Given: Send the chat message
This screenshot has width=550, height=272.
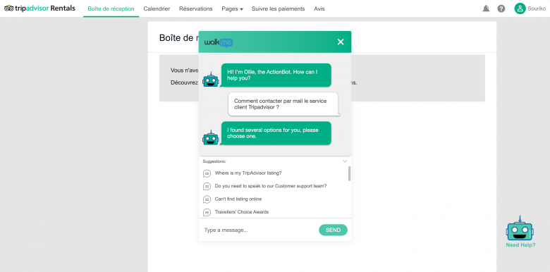Looking at the screenshot, I should [333, 230].
